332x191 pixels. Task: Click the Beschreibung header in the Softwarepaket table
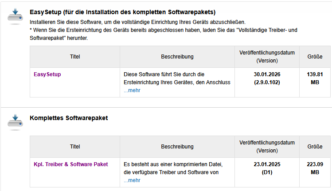pyautogui.click(x=177, y=147)
